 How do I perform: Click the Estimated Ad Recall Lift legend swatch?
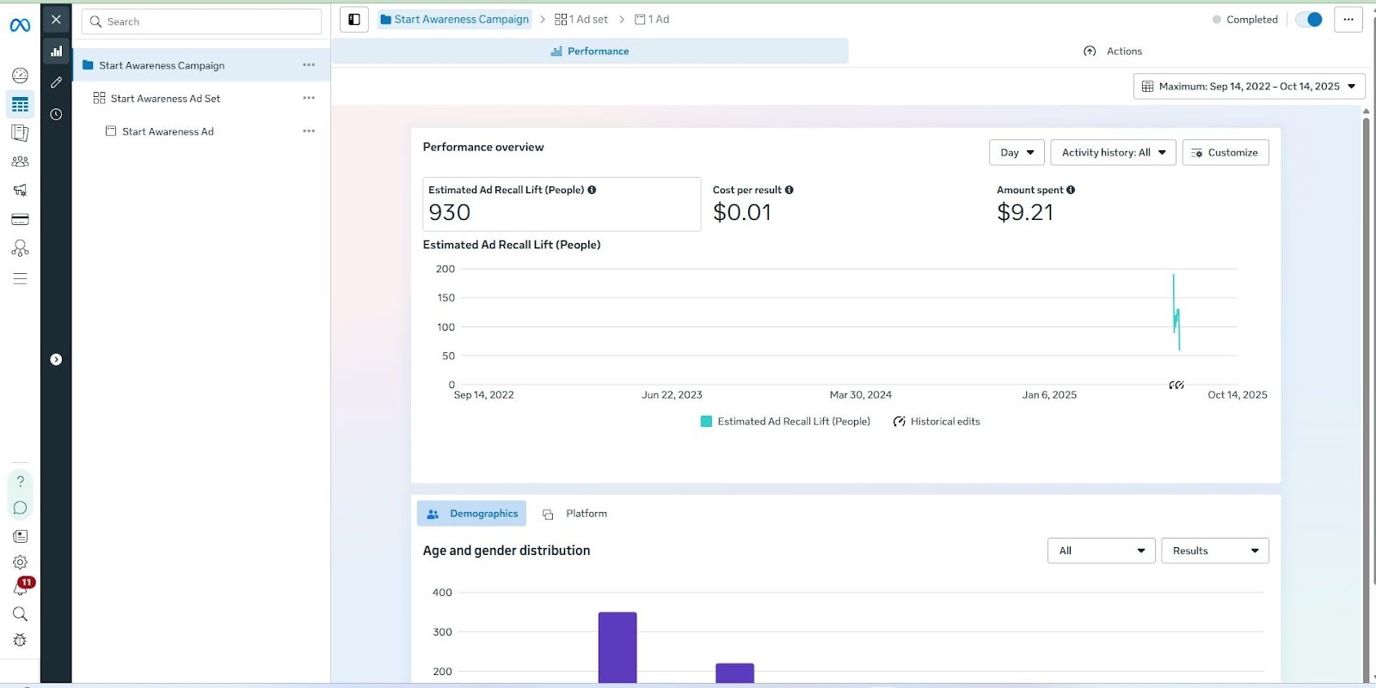[x=706, y=422]
